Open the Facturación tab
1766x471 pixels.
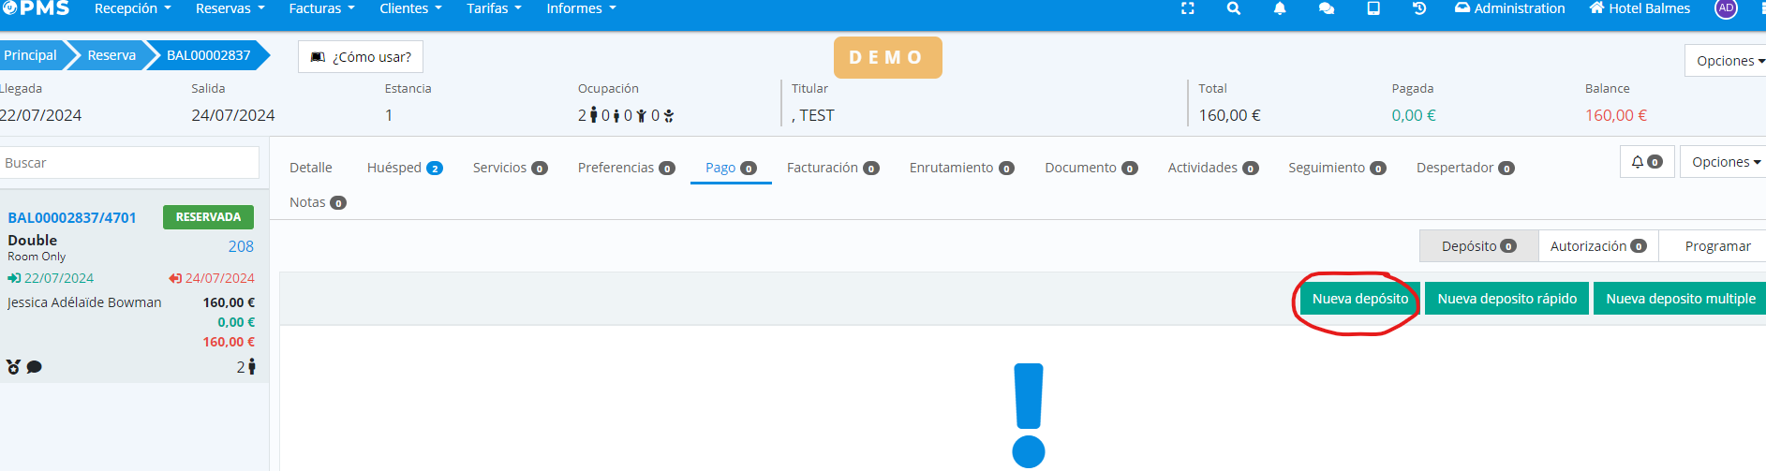pyautogui.click(x=832, y=168)
